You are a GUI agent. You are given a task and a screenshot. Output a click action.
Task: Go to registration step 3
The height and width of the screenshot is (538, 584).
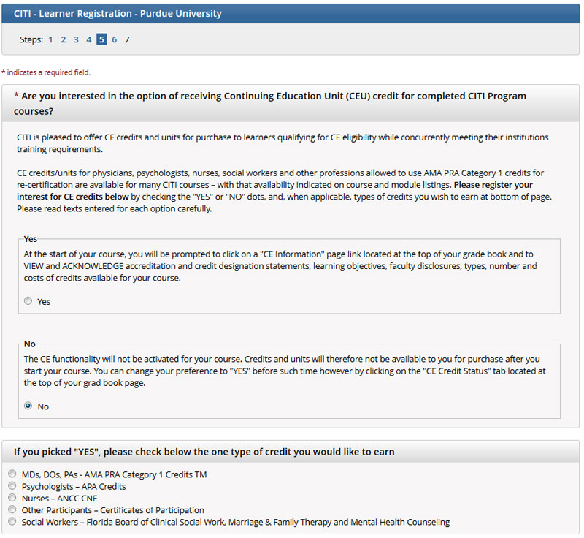[x=76, y=39]
